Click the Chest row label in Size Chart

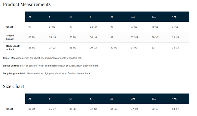point(10,109)
